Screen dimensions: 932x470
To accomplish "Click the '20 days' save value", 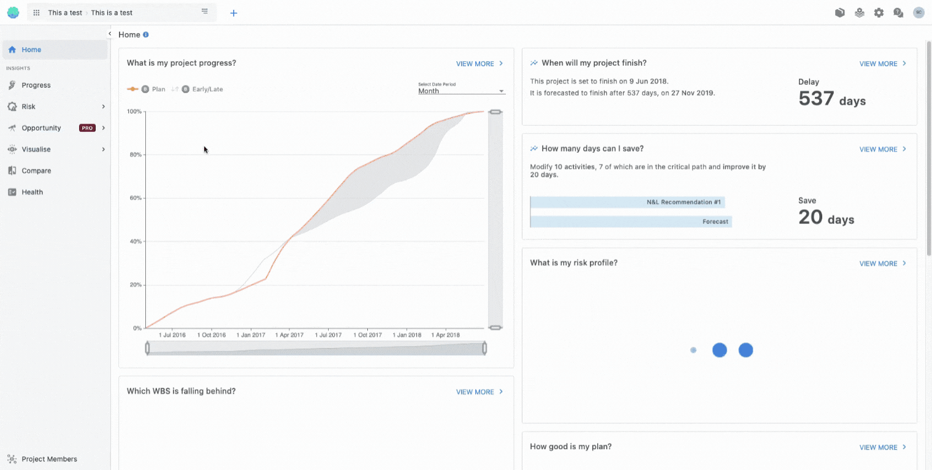I will (x=826, y=218).
